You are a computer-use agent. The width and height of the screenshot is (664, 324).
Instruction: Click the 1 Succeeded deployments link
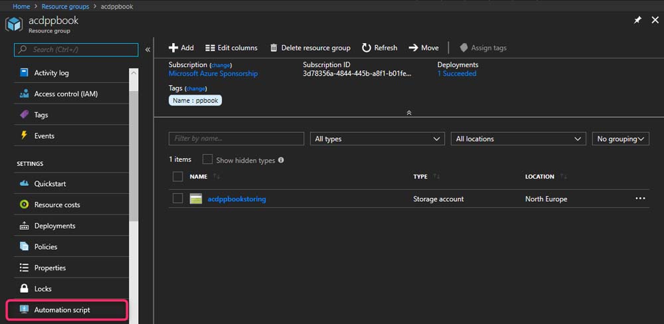[x=456, y=74]
